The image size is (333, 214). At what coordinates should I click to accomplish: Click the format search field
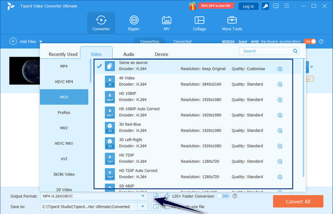pyautogui.click(x=269, y=51)
